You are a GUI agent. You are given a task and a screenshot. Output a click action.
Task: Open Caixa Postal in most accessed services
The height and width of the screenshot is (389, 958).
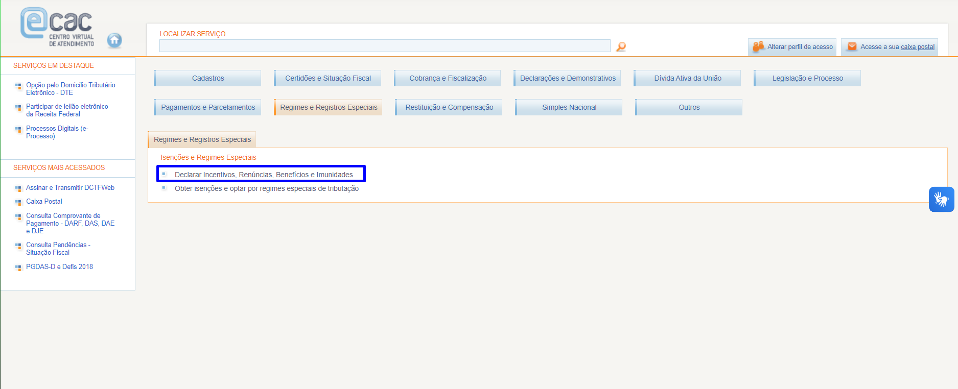[44, 202]
